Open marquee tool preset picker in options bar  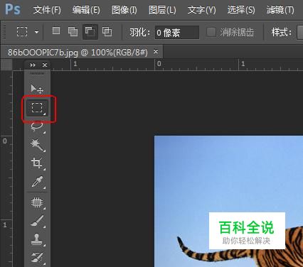click(x=36, y=32)
